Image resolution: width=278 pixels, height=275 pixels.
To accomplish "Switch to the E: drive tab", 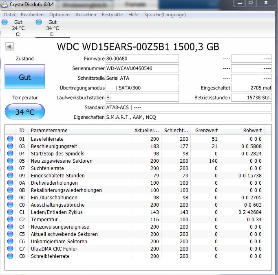I will (53, 28).
